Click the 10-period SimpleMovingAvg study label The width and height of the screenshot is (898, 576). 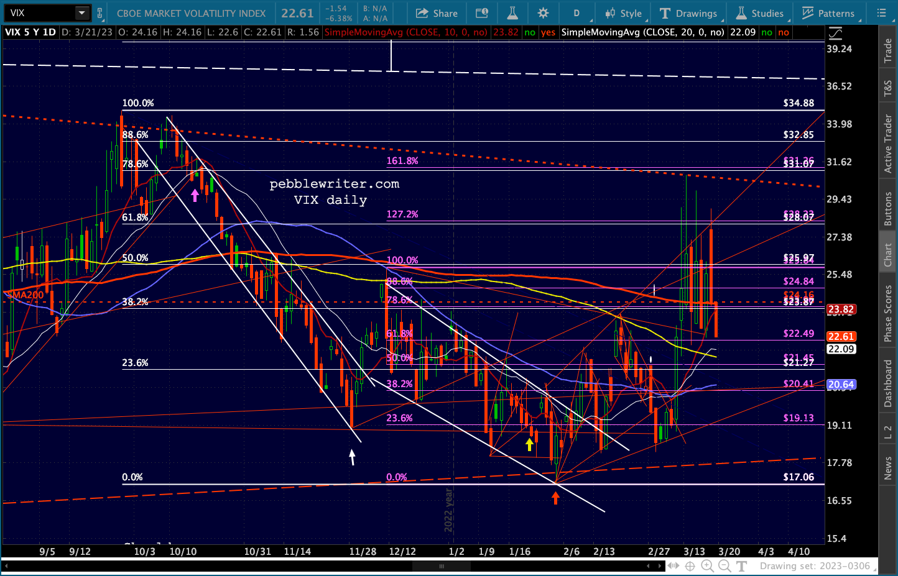click(x=406, y=32)
